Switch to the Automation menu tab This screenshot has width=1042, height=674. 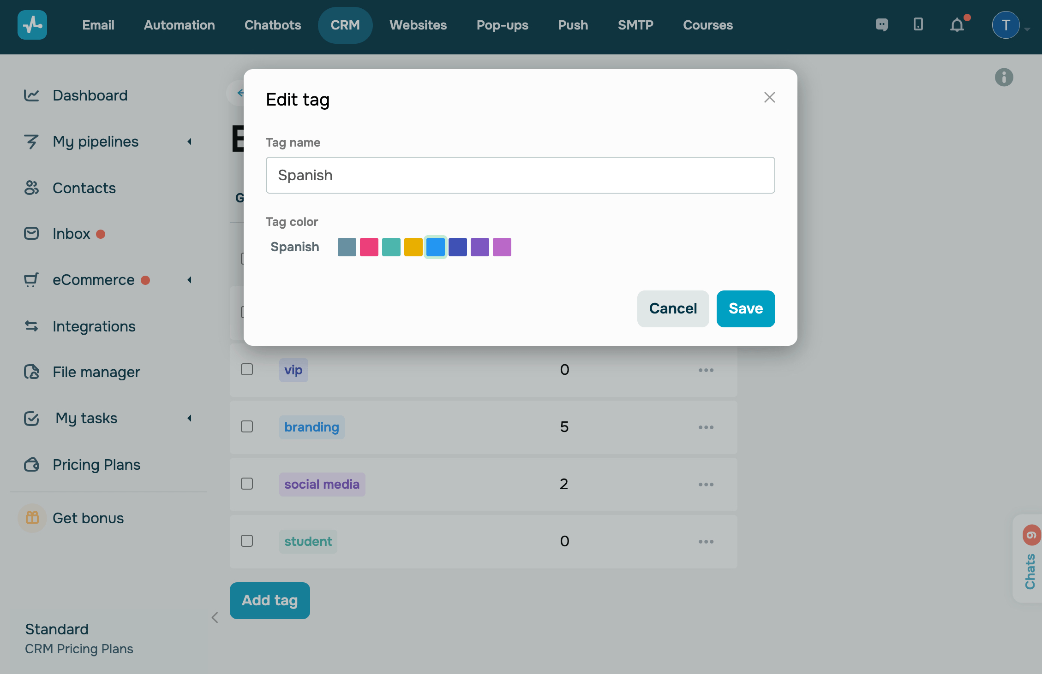click(x=179, y=25)
